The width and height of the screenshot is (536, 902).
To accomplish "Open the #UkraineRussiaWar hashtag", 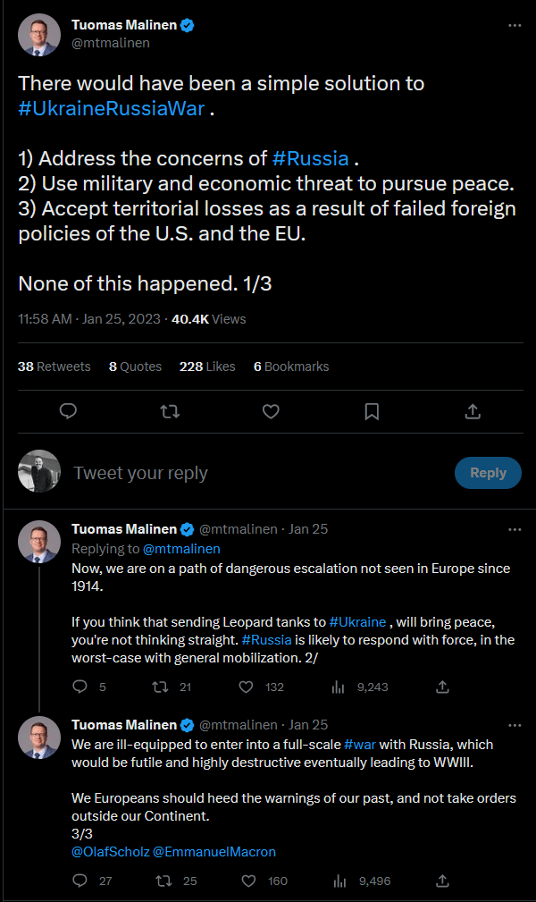I will [112, 108].
